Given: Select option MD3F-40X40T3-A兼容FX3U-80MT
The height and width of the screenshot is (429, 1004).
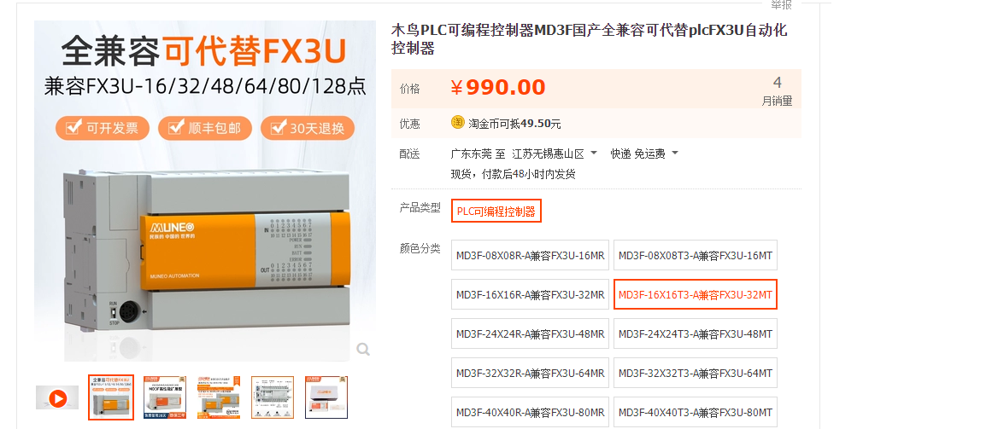Looking at the screenshot, I should [x=696, y=413].
